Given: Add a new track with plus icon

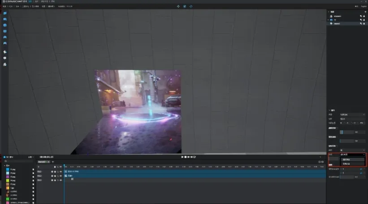Looking at the screenshot, I should (39, 167).
